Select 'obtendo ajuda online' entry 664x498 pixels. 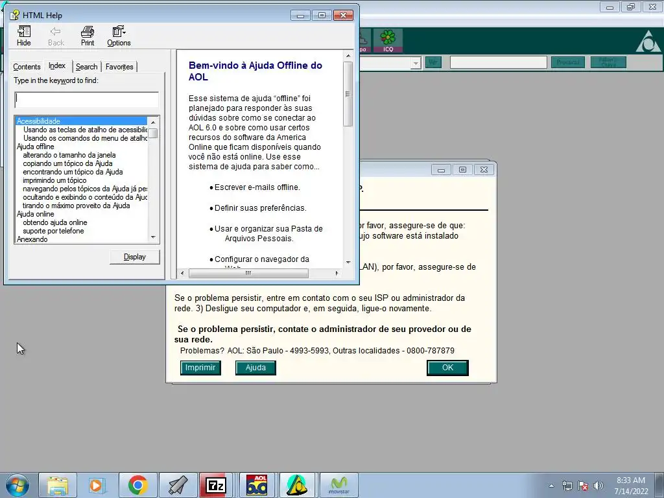click(x=55, y=223)
